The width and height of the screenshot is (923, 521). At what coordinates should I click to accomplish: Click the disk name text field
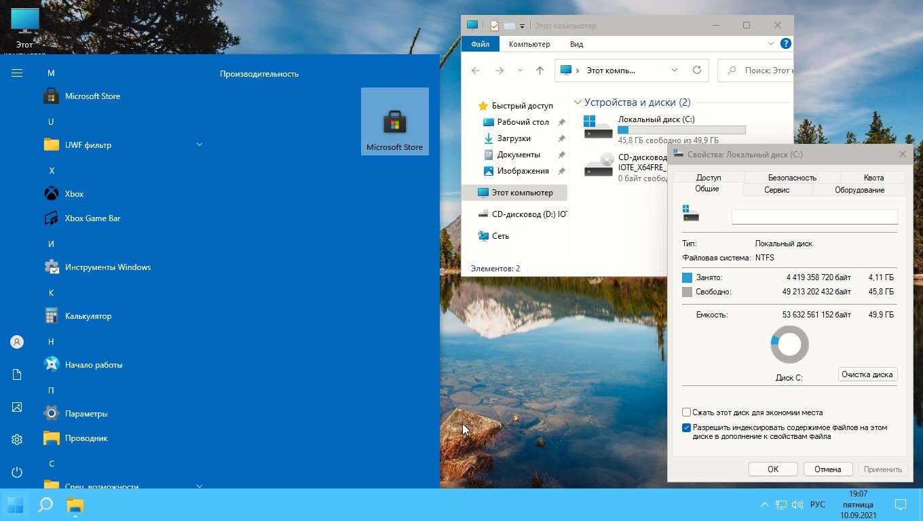[x=814, y=216]
